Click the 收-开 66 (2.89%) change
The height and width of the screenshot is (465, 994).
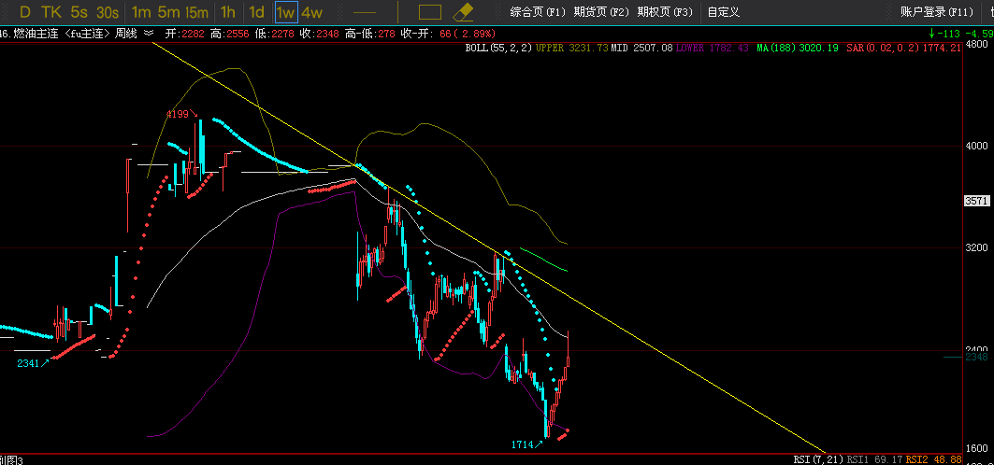[447, 34]
